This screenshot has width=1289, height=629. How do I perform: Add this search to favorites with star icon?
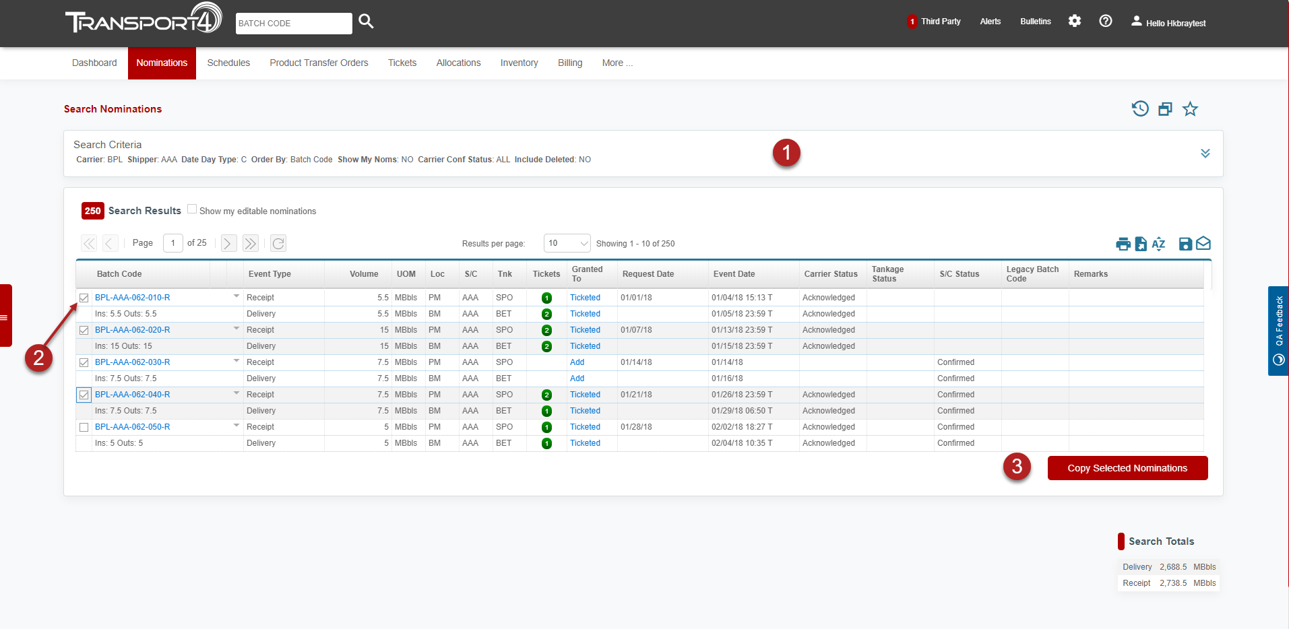1191,109
